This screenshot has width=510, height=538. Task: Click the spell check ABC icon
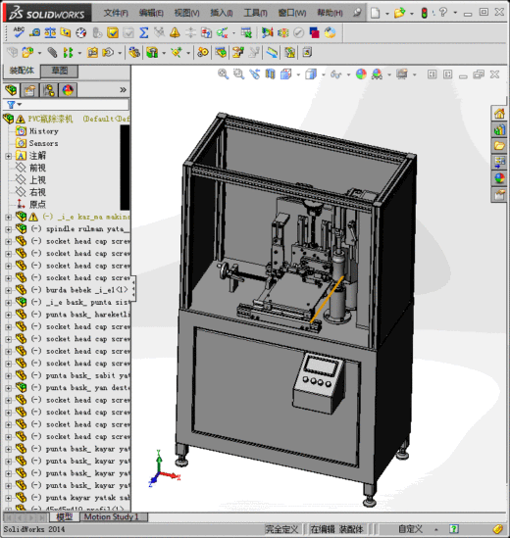click(x=19, y=32)
